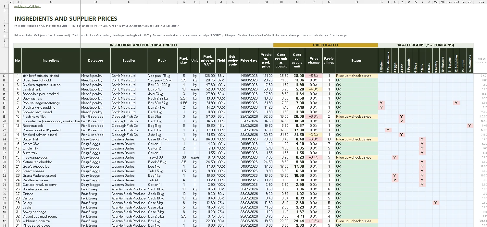Viewport: 487px width, 227px height.
Task: Select the +12.8% price change cell
Action: 314,221
